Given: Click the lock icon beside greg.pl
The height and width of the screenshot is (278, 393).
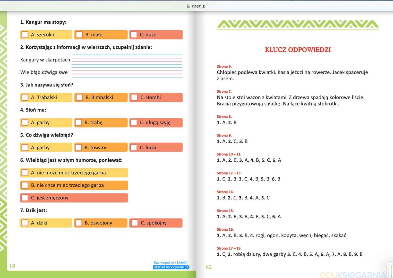Looking at the screenshot, I should click(188, 6).
